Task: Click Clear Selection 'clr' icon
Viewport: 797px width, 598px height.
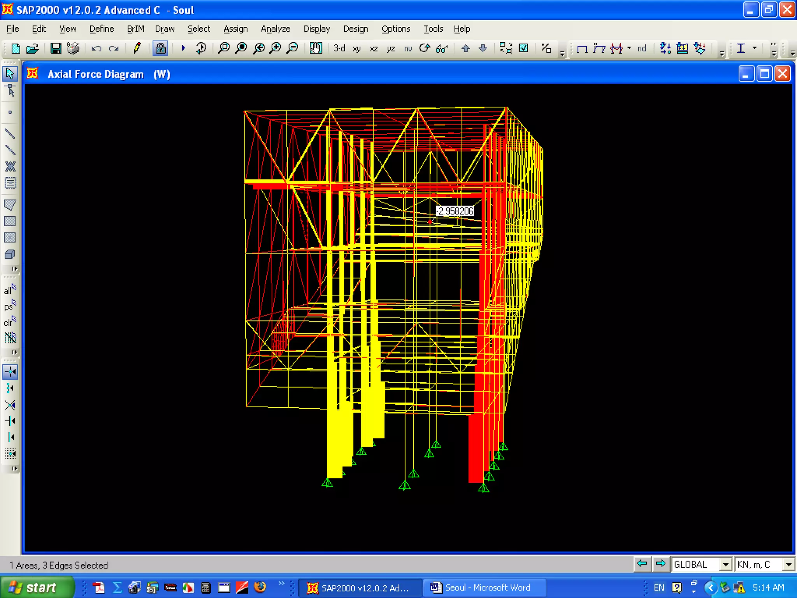Action: pyautogui.click(x=10, y=322)
